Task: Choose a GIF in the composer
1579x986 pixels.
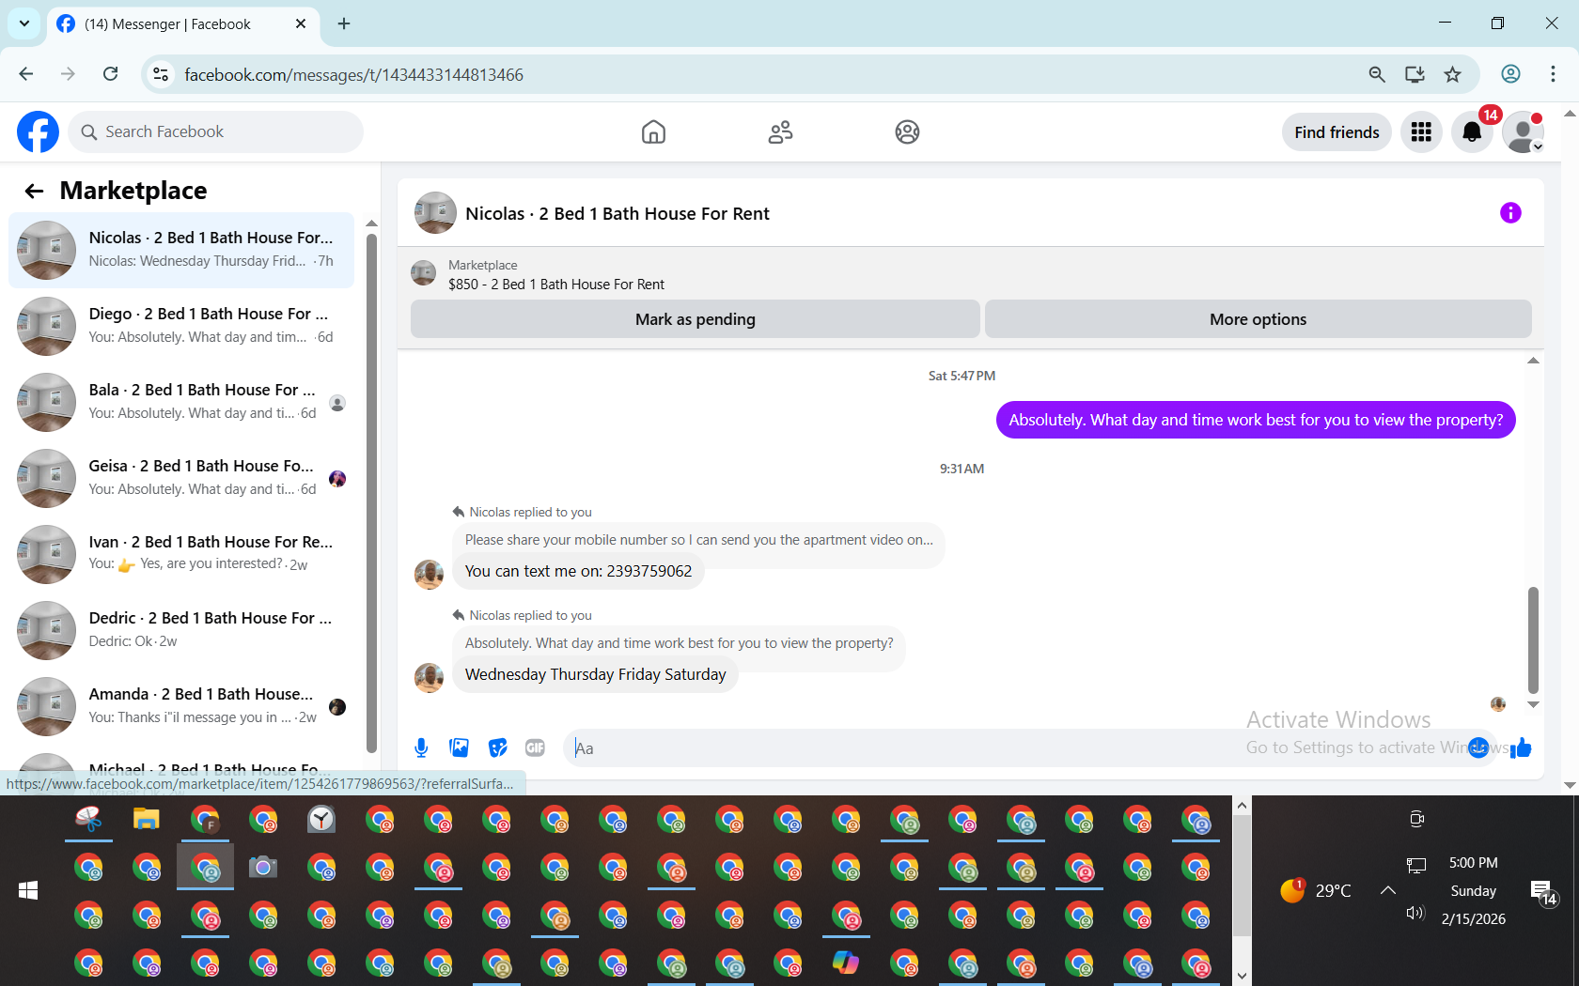Action: pyautogui.click(x=535, y=747)
